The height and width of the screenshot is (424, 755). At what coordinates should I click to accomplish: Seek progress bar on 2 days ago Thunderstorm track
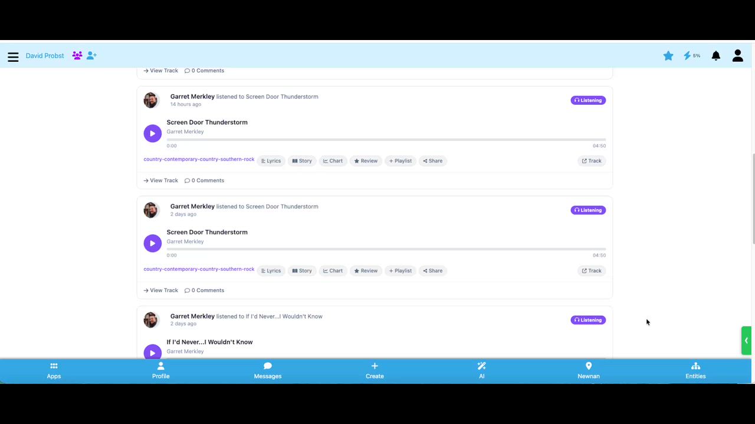coord(386,249)
